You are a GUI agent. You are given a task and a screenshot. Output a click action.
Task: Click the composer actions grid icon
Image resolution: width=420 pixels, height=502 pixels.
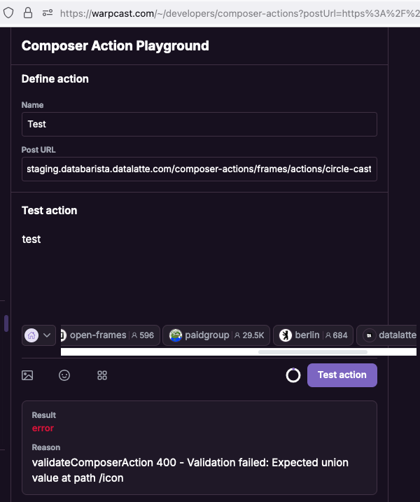(102, 375)
